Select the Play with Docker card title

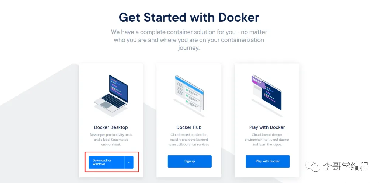[x=267, y=127]
